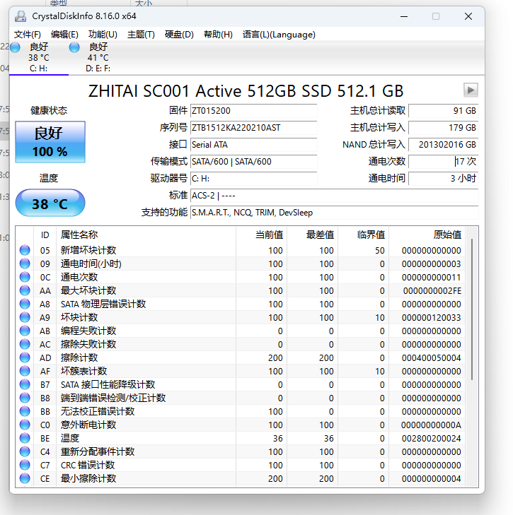Open the 语言(L)(Language) menu

coord(279,35)
